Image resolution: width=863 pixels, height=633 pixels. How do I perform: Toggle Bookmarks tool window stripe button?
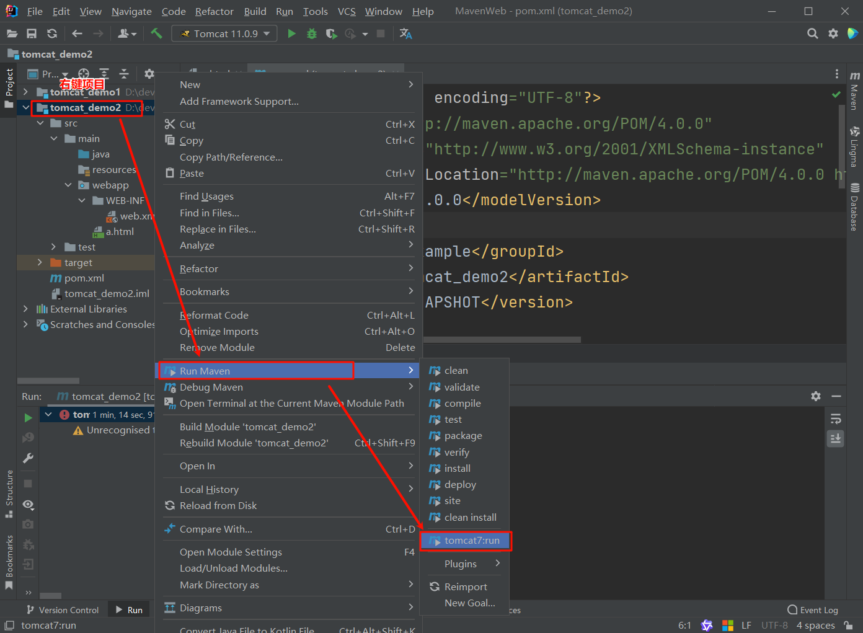pos(9,562)
